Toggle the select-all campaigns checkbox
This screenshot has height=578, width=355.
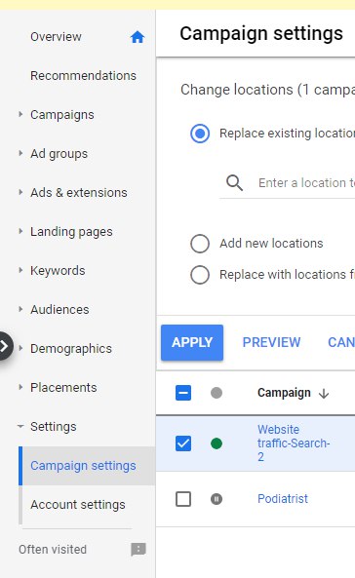pyautogui.click(x=183, y=393)
